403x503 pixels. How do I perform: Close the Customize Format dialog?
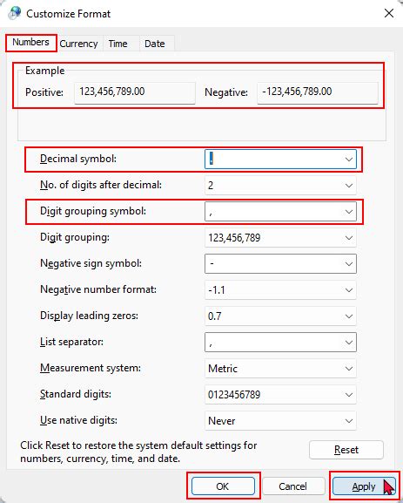[x=389, y=13]
